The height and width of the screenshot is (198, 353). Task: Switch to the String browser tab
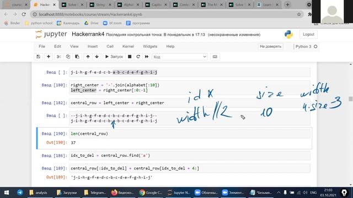pyautogui.click(x=100, y=5)
